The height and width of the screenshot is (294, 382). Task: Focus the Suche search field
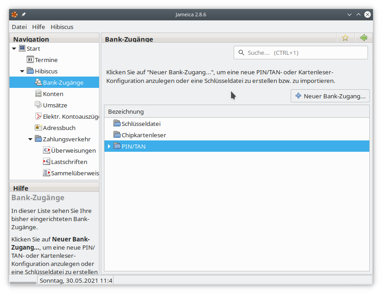[301, 53]
